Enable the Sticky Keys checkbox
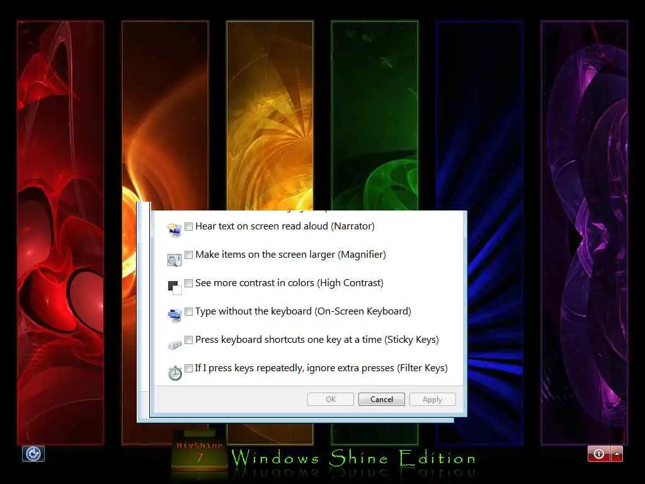 [x=188, y=340]
